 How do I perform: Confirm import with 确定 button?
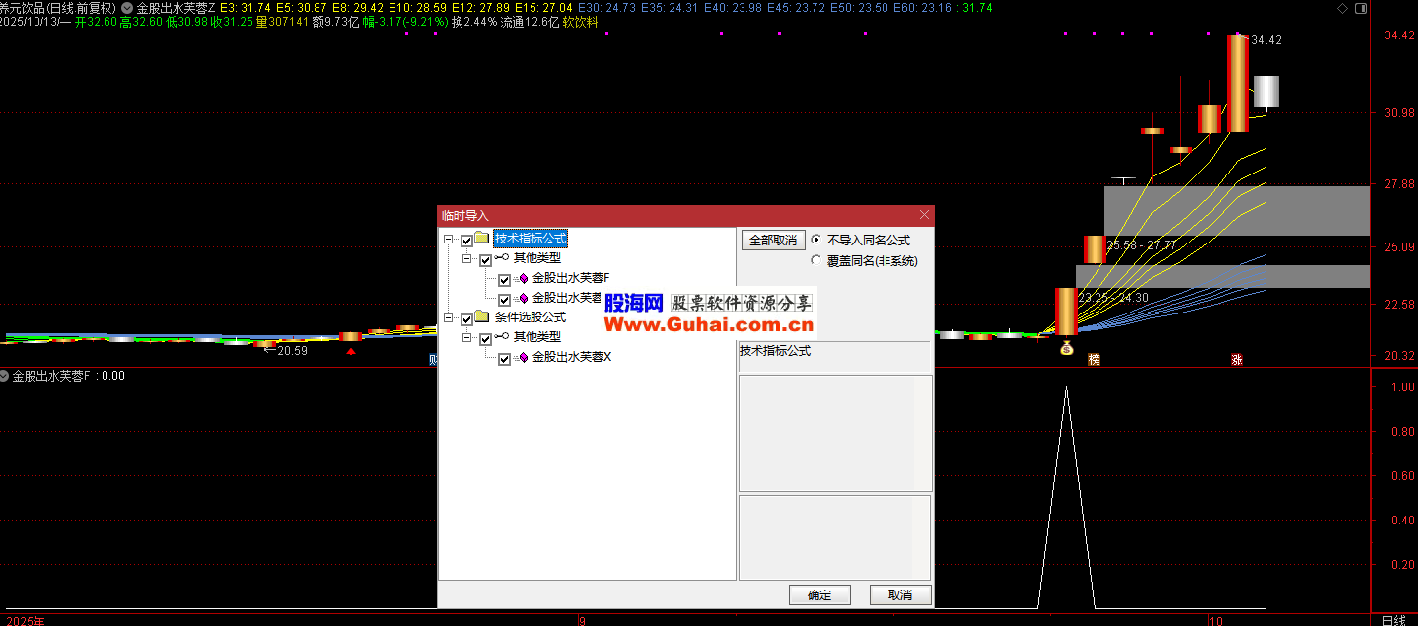click(819, 595)
